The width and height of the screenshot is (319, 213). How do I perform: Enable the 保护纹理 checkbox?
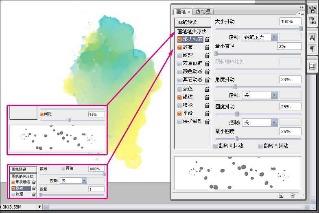(x=179, y=122)
